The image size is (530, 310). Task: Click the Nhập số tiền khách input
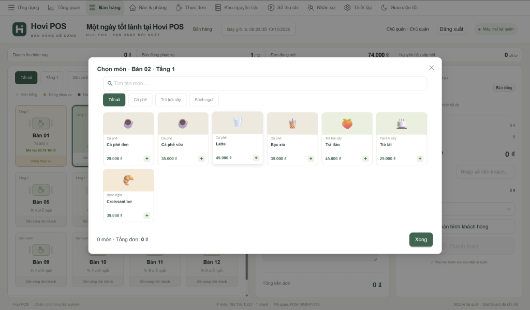(x=485, y=172)
